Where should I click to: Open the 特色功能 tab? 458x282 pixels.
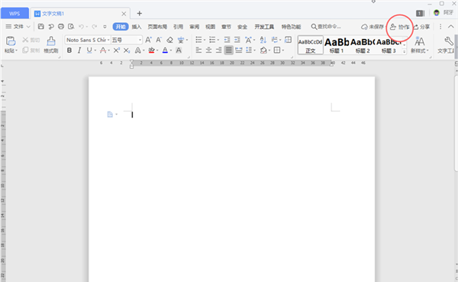point(292,27)
